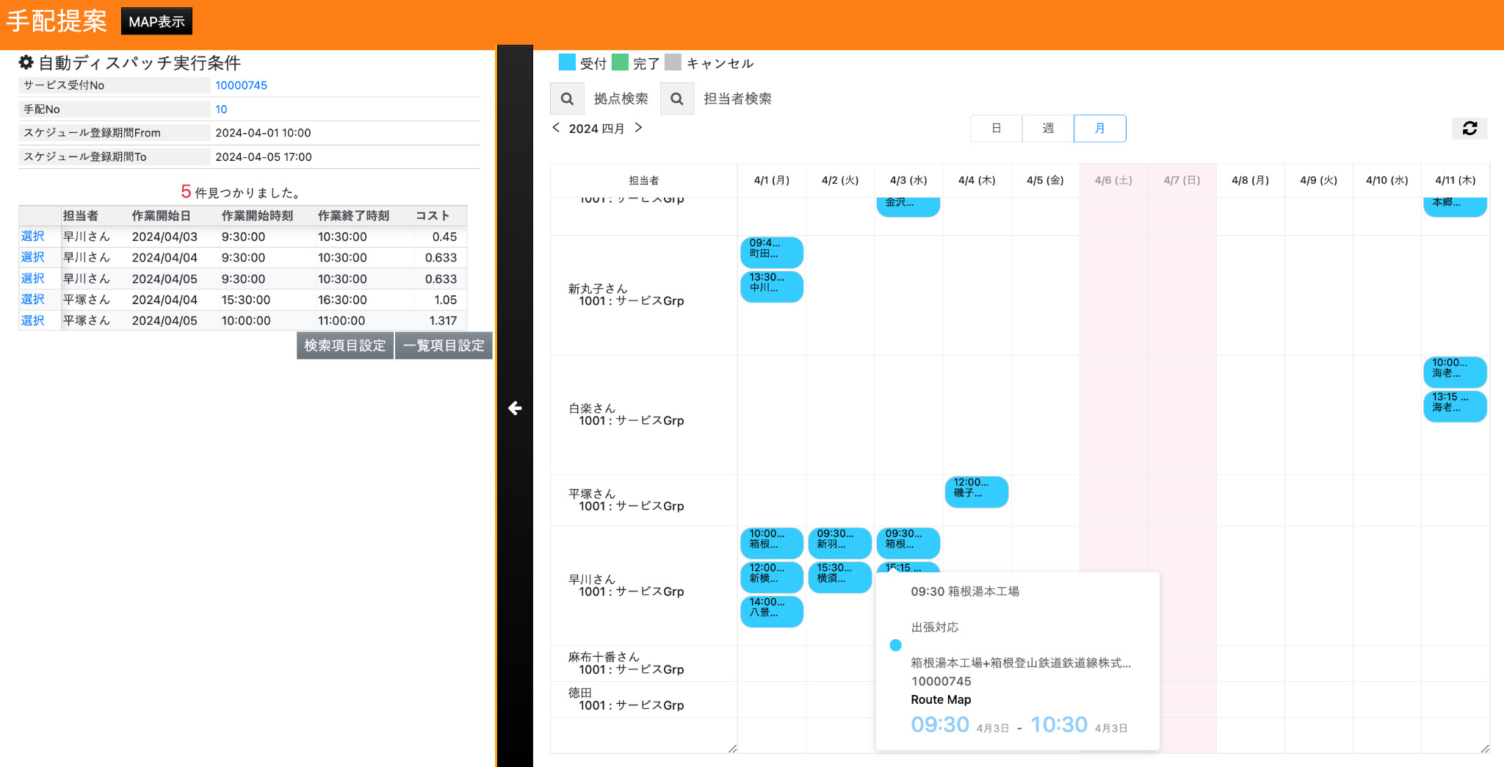
Task: Switch calendar to 週 view
Action: 1048,129
